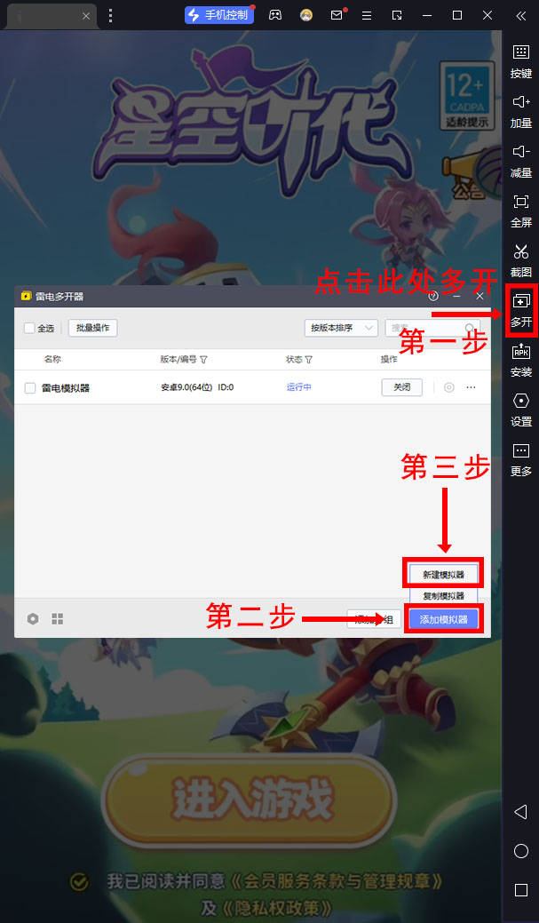Open the mail messages icon

coord(337,15)
